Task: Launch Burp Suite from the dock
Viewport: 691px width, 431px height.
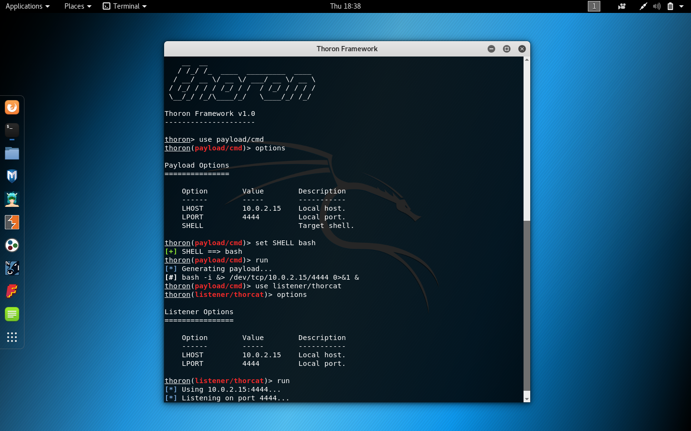Action: click(x=12, y=222)
